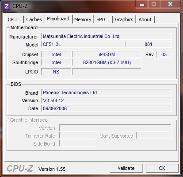Minimize the CPU-Z window
This screenshot has width=183, height=177.
[142, 4]
